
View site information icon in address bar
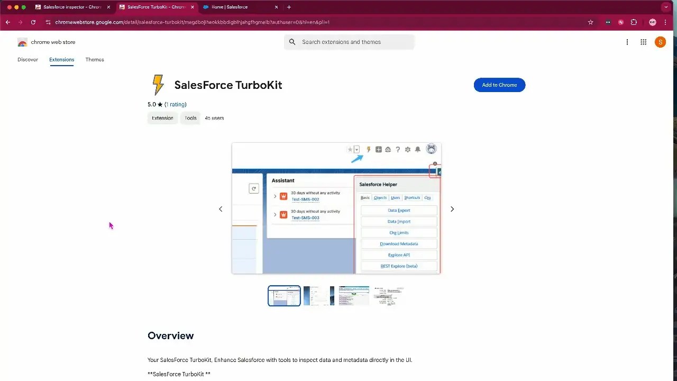(48, 22)
